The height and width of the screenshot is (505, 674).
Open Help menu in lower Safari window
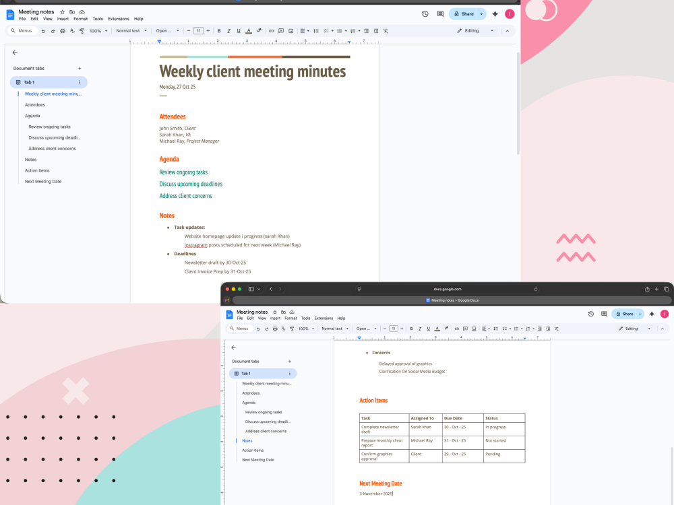(341, 318)
